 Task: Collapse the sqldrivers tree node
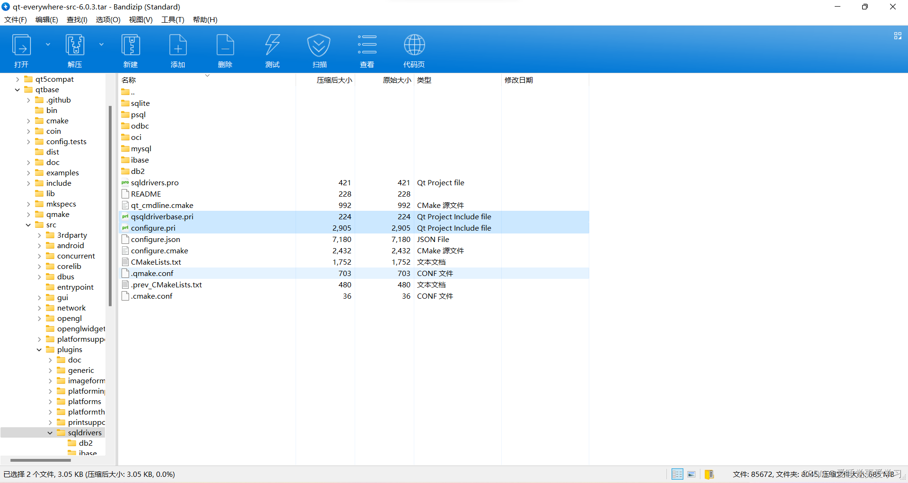coord(50,433)
